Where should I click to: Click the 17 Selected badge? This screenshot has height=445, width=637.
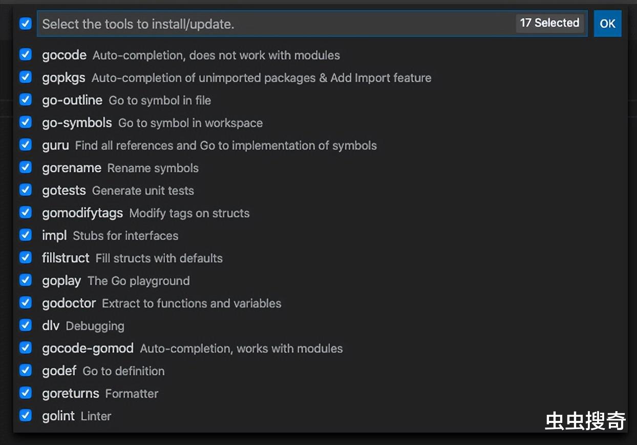click(549, 23)
